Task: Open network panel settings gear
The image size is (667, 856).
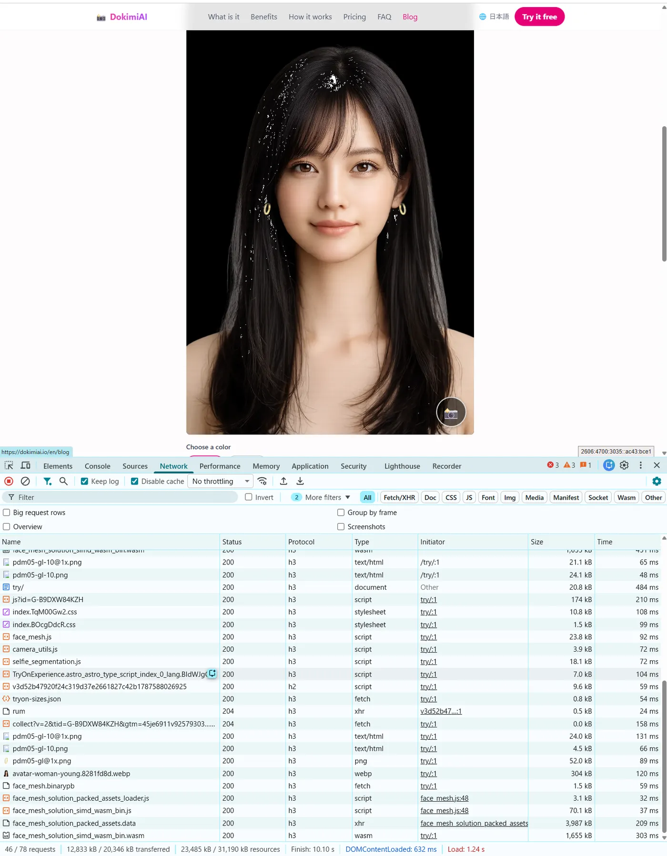Action: (x=657, y=481)
